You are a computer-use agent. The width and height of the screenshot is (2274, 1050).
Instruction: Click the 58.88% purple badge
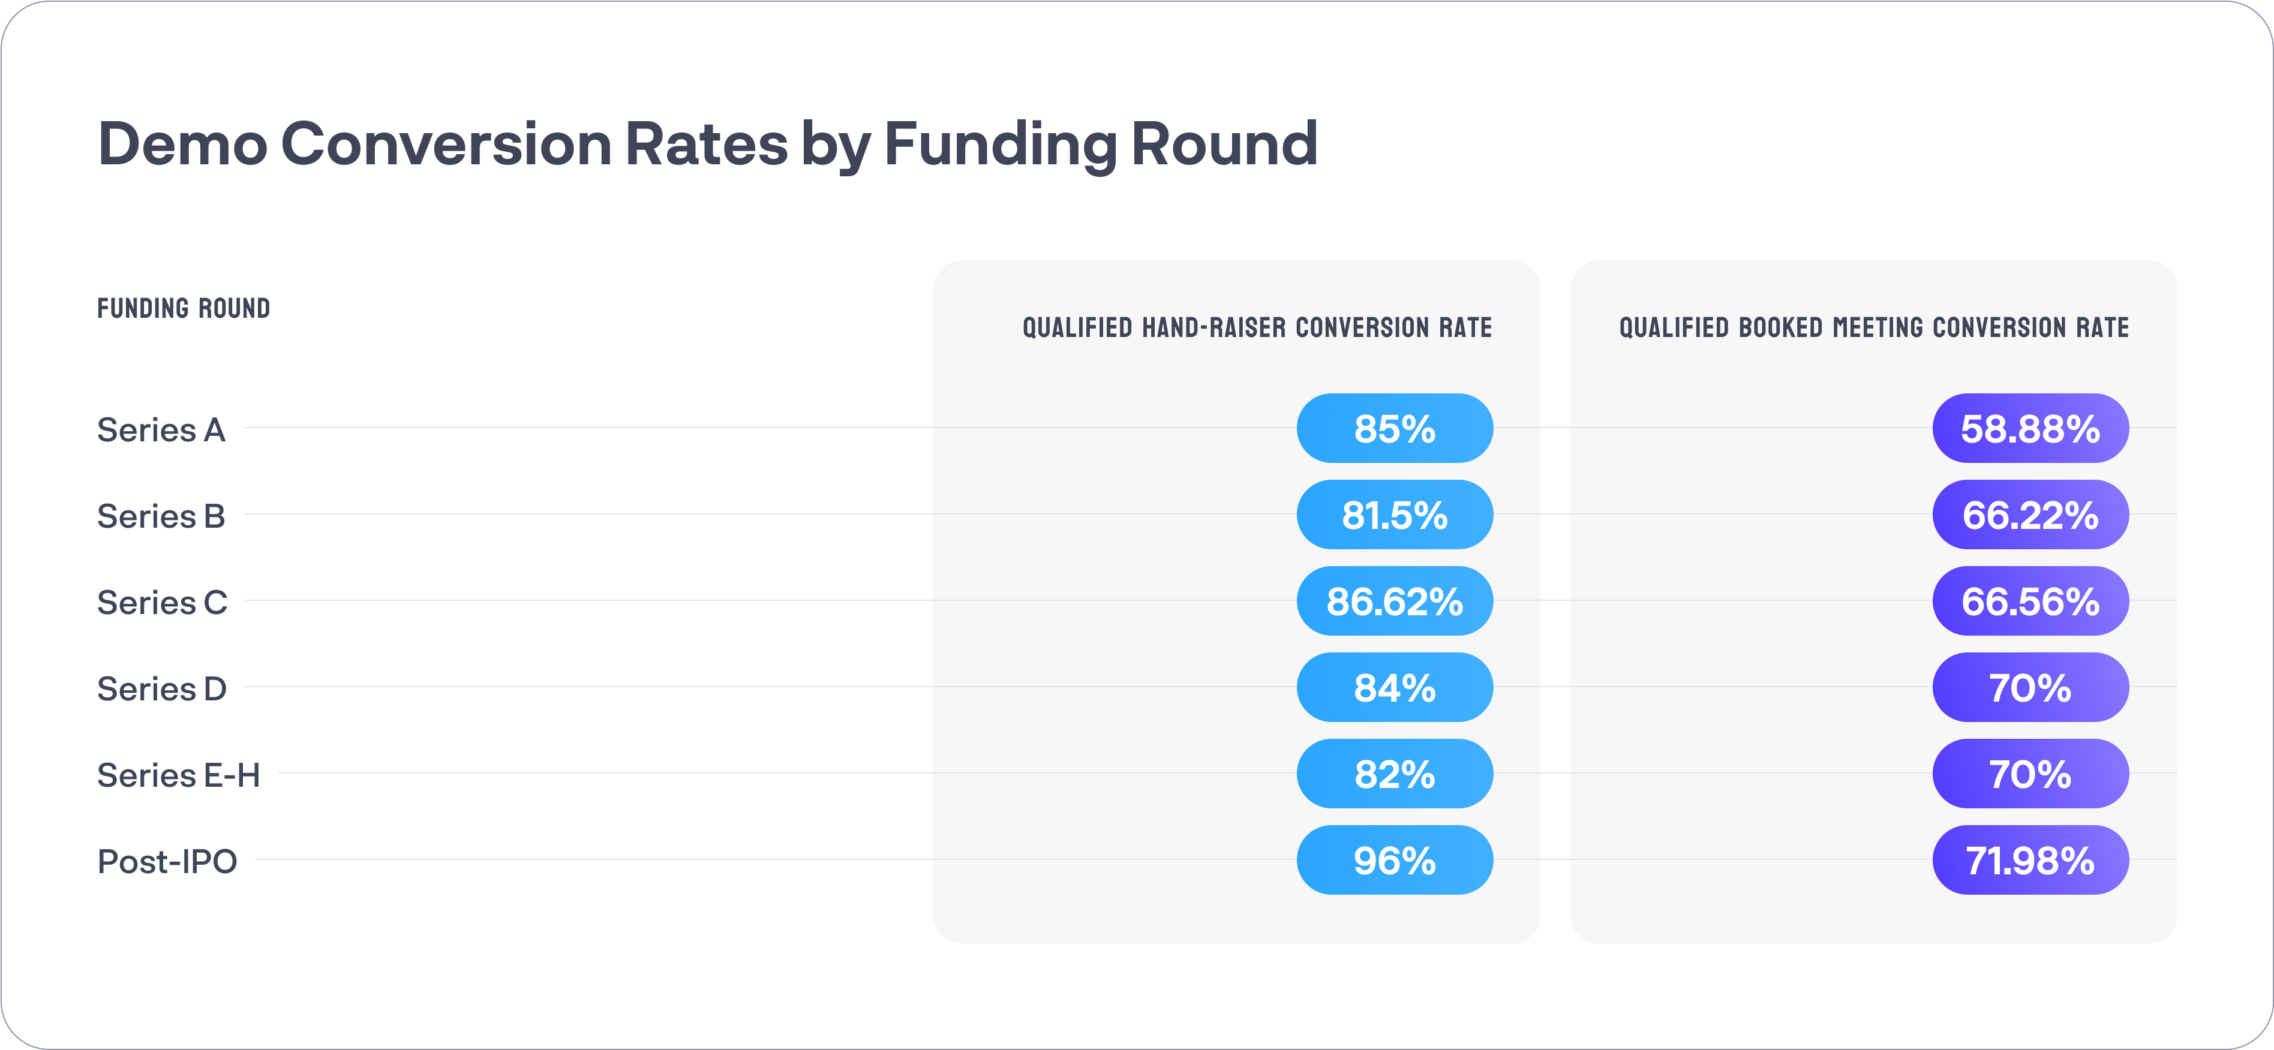point(2030,428)
